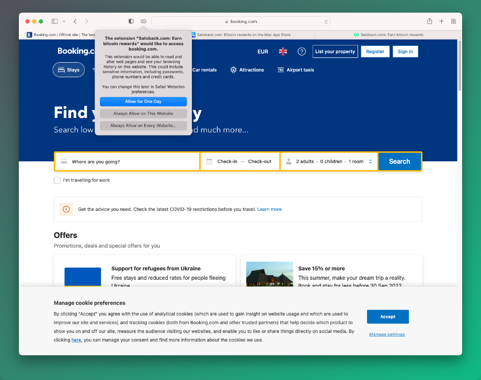Image resolution: width=481 pixels, height=380 pixels.
Task: Click the Sign in button
Action: click(x=405, y=52)
